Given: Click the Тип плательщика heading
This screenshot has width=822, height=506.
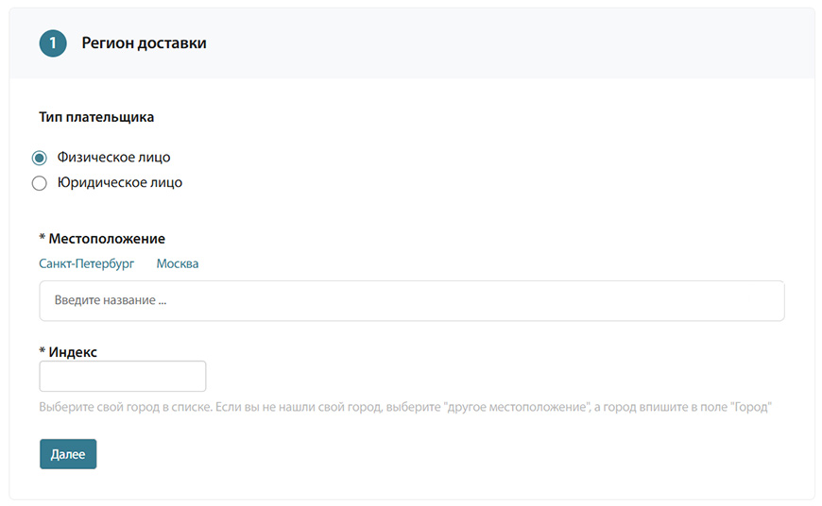Looking at the screenshot, I should click(96, 117).
